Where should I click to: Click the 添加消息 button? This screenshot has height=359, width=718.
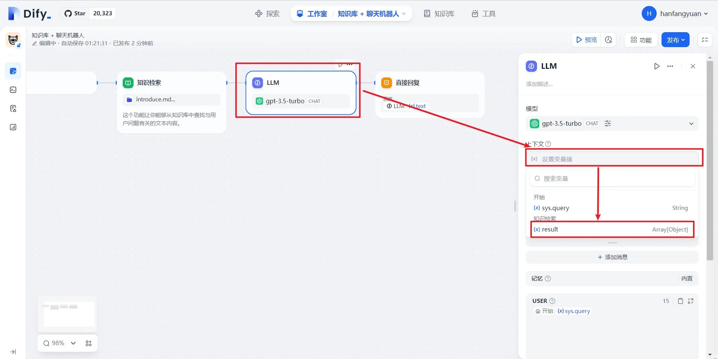(612, 257)
